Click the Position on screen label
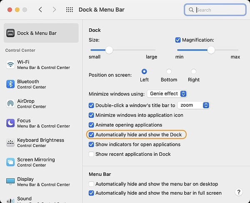250x203 pixels. click(x=110, y=75)
